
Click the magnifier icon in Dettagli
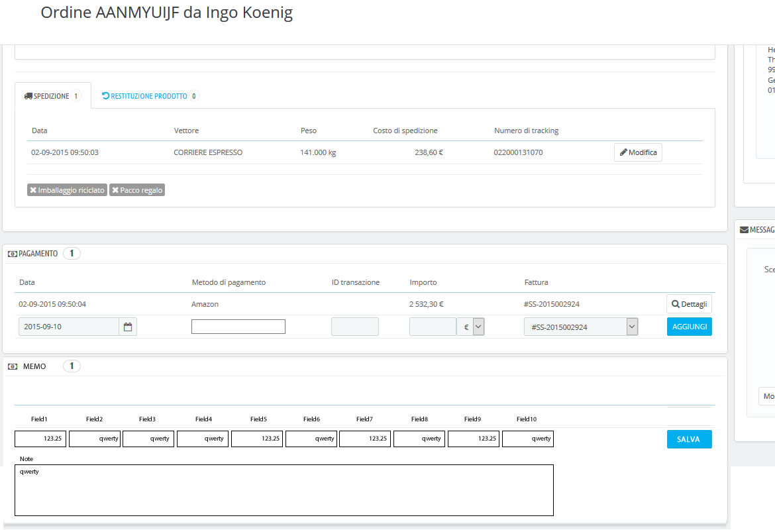675,304
